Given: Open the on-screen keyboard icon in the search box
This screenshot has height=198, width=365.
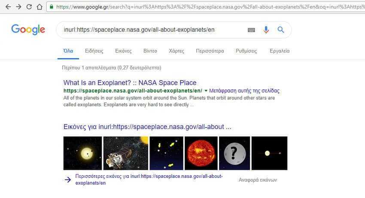Looking at the screenshot, I should [x=251, y=30].
